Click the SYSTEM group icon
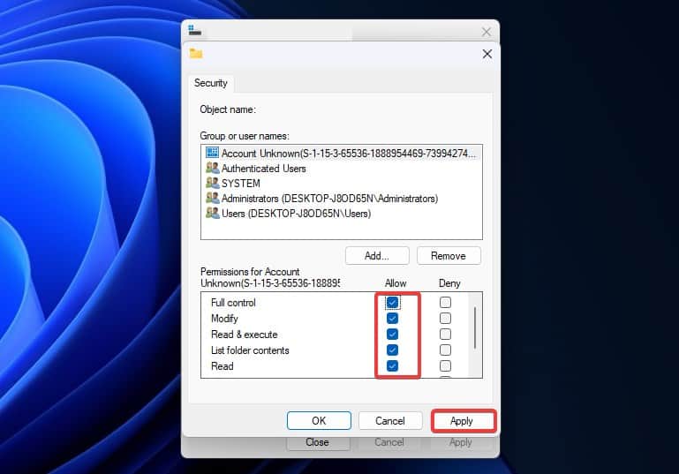The width and height of the screenshot is (679, 474). 212,183
